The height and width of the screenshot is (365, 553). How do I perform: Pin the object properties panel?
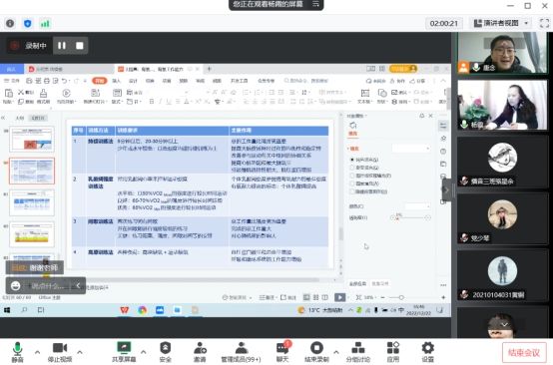tap(422, 116)
